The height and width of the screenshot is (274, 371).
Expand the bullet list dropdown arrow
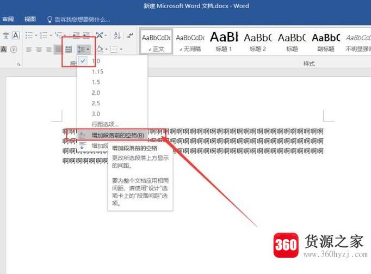point(36,35)
